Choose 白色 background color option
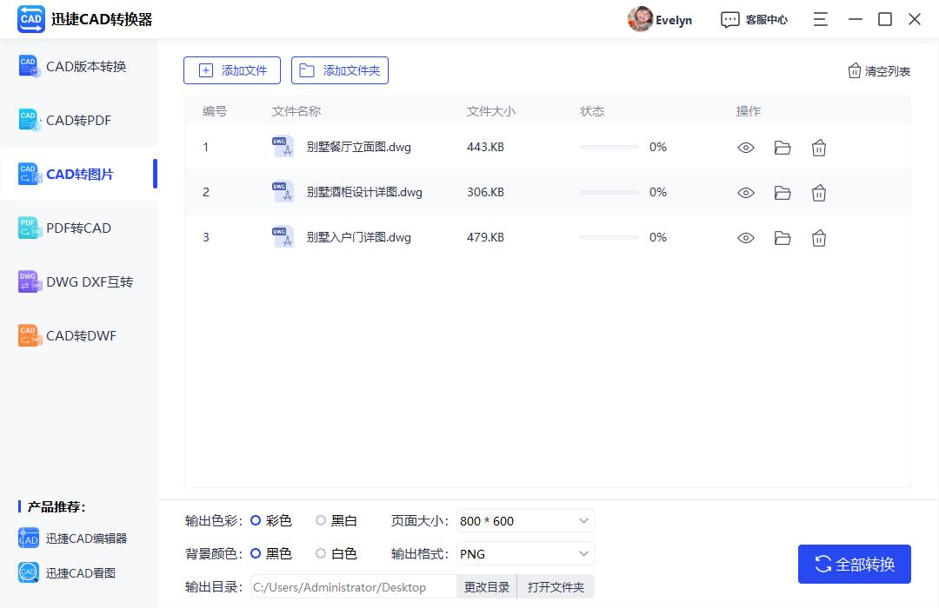 (x=322, y=553)
